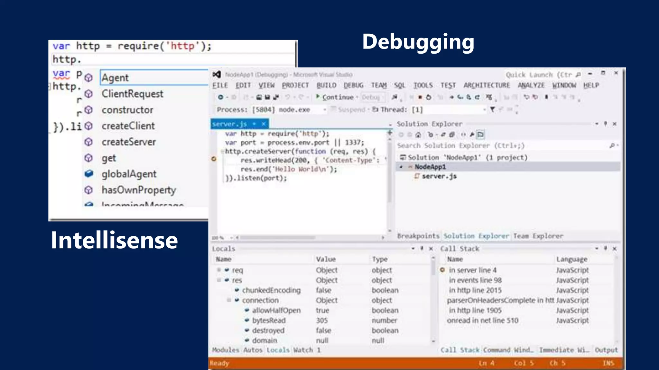Click the save all toolbar icon
Image resolution: width=659 pixels, height=370 pixels.
[276, 97]
